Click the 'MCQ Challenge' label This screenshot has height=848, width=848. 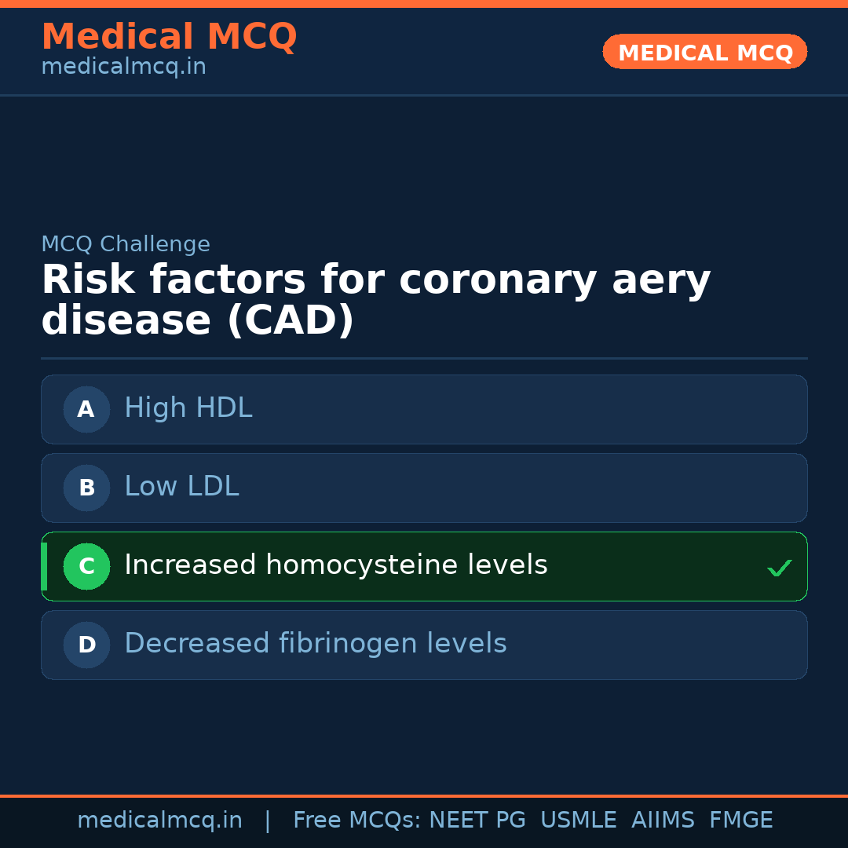tap(126, 244)
